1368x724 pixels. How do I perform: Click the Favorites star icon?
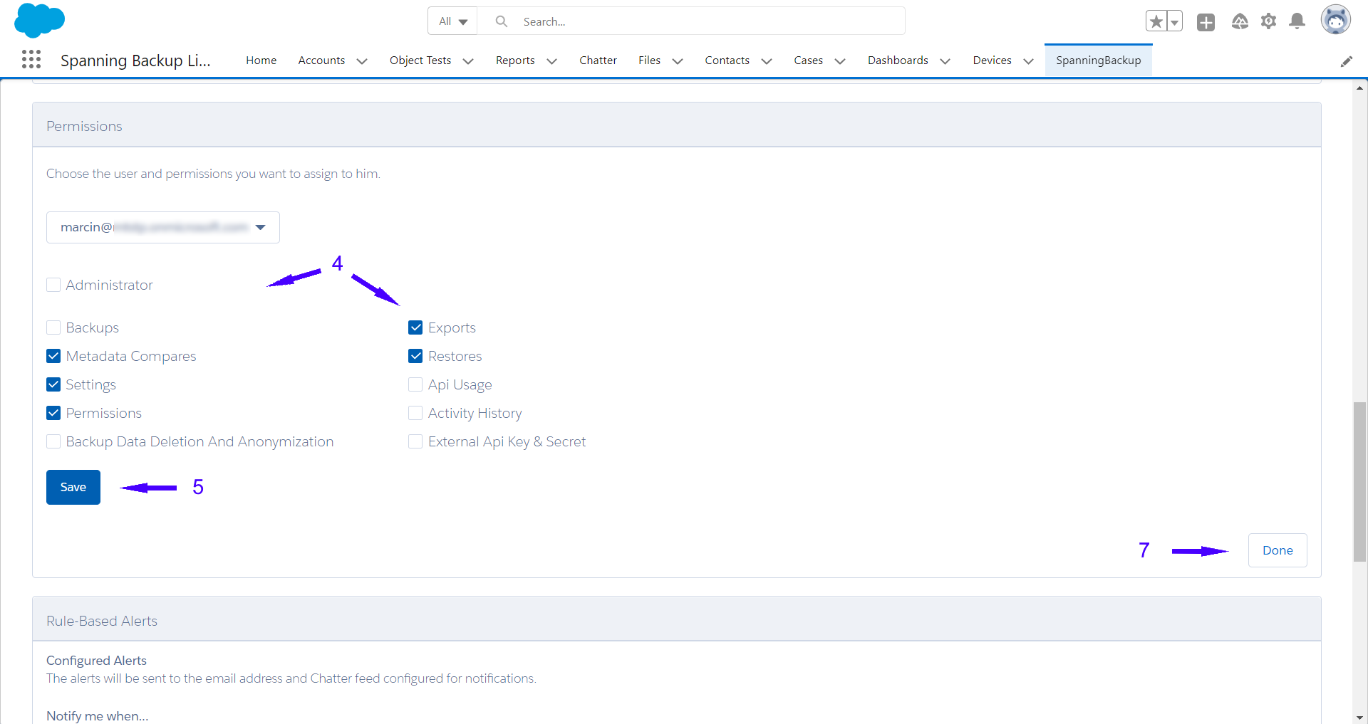[x=1156, y=21]
